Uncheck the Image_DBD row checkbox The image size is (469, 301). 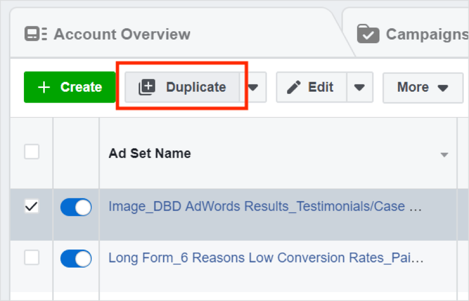pos(31,207)
